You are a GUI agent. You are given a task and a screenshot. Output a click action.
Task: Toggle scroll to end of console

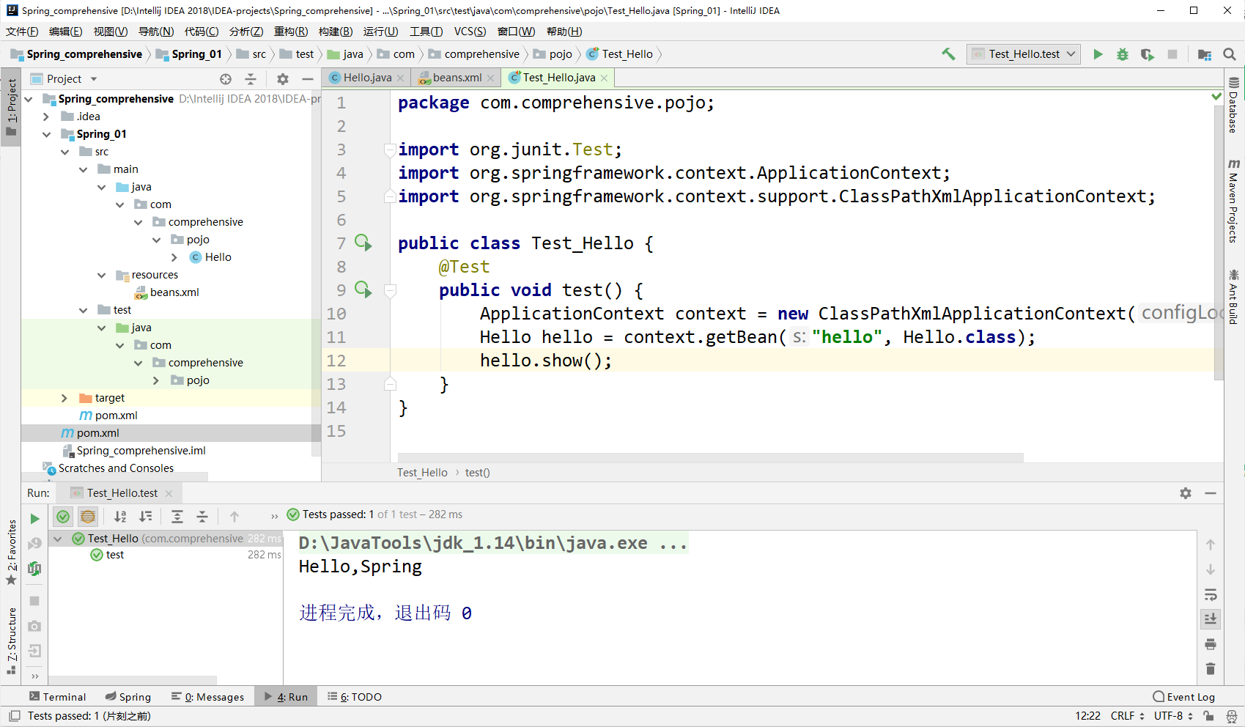coord(1211,619)
